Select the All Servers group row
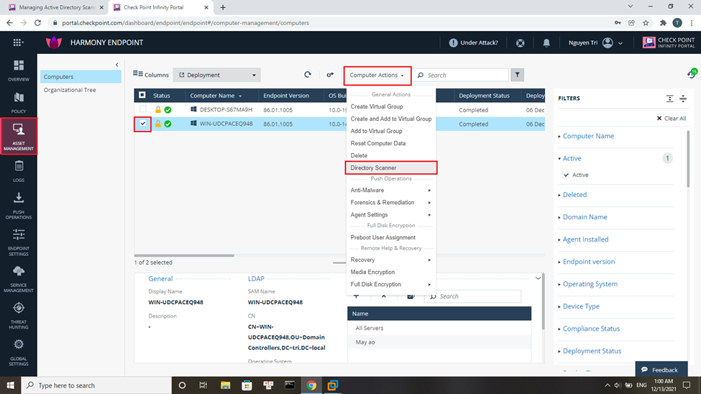 [439, 328]
